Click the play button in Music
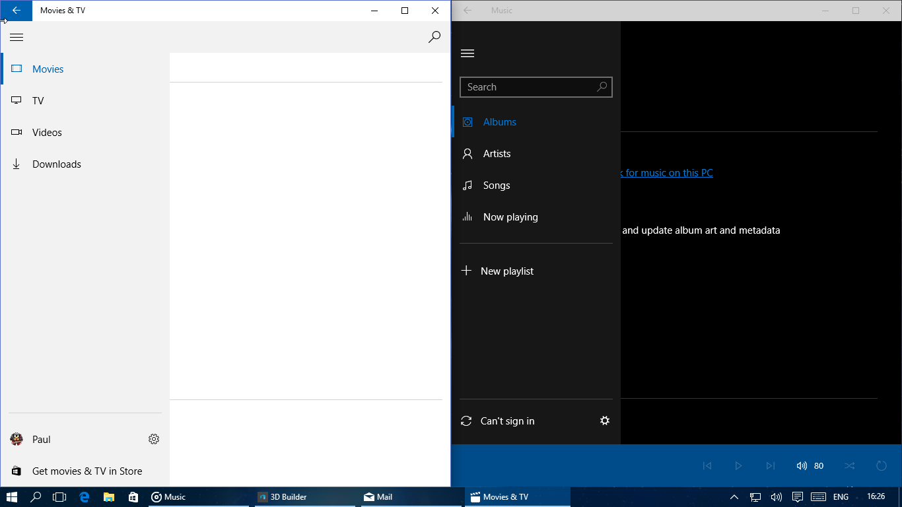Viewport: 902px width, 507px height. (x=738, y=466)
